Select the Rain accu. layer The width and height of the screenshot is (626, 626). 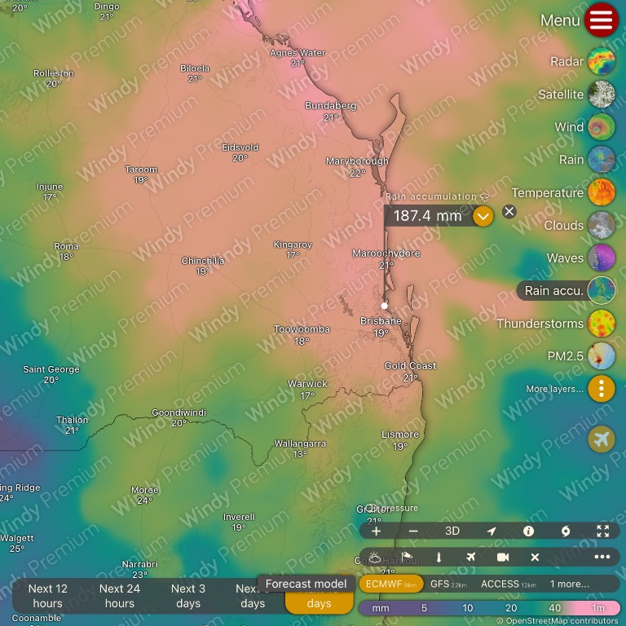pos(602,291)
